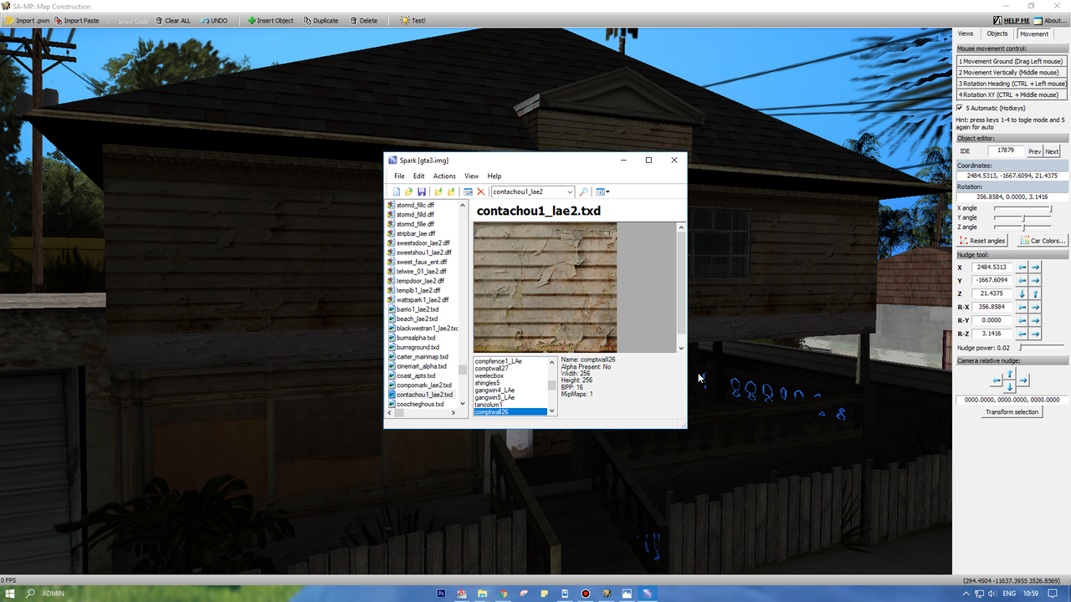Screen dimensions: 1071x602
Task: Click the comptwall26 texture preview image
Action: coord(545,287)
